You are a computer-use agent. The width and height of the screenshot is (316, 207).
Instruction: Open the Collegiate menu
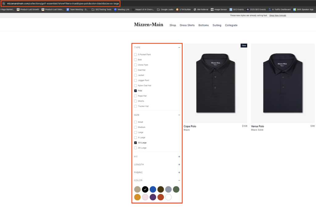coord(231,25)
